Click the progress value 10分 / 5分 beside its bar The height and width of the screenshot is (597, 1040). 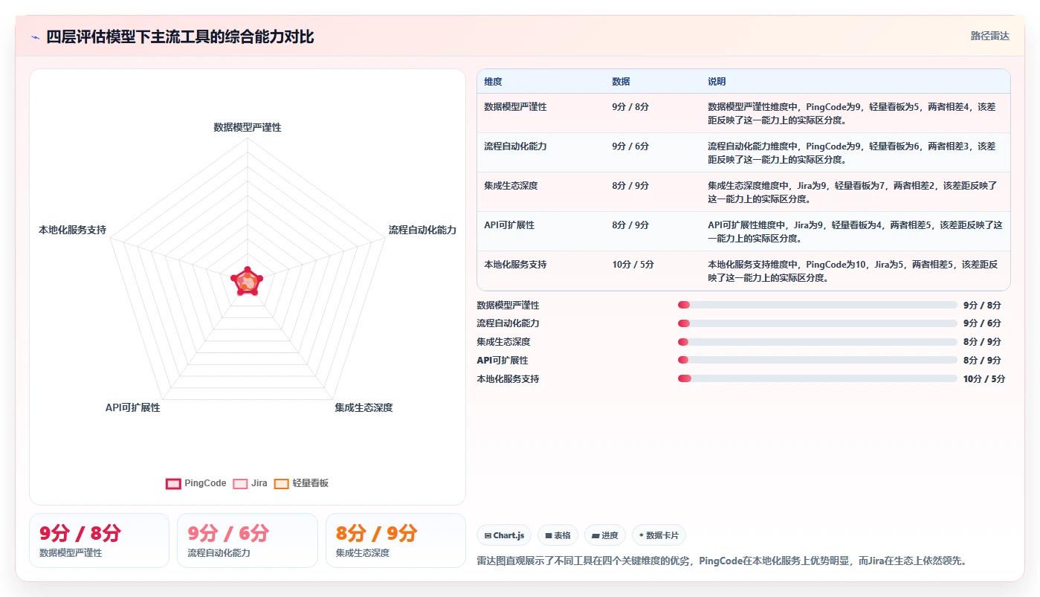tap(984, 379)
